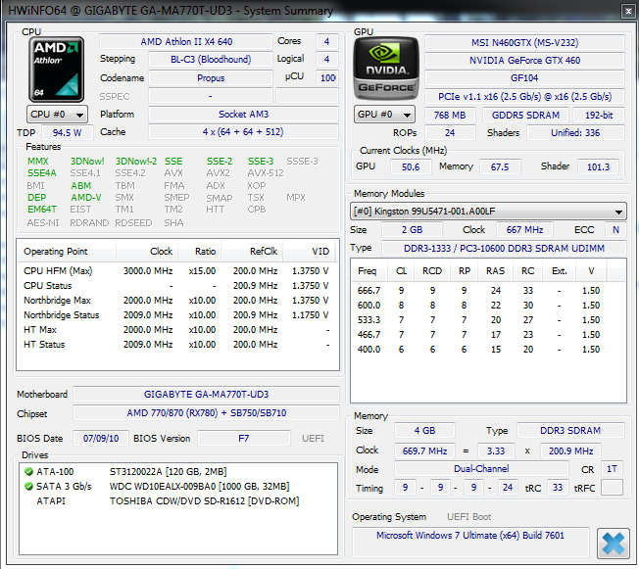Close summary with blue X button
Image resolution: width=639 pixels, height=569 pixels.
[613, 544]
